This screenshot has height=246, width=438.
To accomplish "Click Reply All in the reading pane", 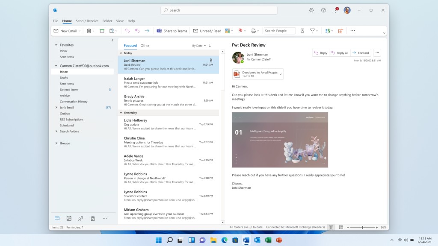I will tap(340, 53).
